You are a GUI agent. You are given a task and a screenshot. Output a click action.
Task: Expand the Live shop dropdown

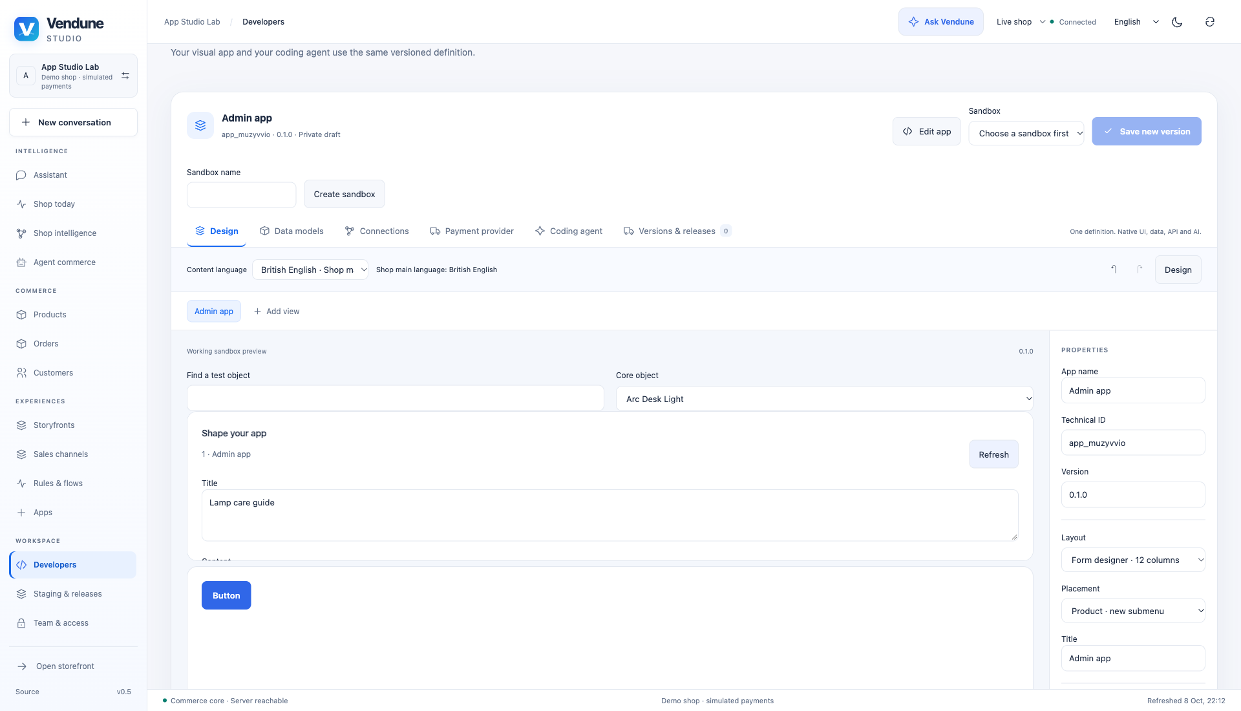click(x=1021, y=22)
